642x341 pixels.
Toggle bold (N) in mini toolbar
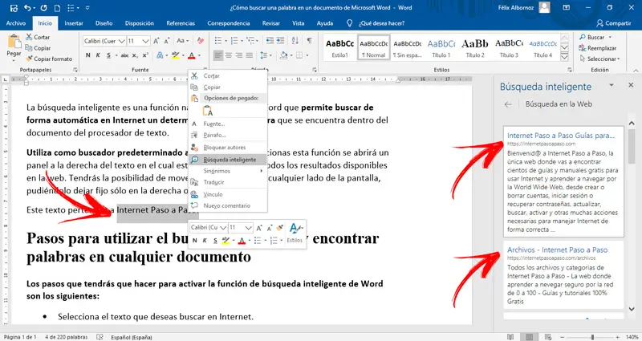pyautogui.click(x=195, y=240)
